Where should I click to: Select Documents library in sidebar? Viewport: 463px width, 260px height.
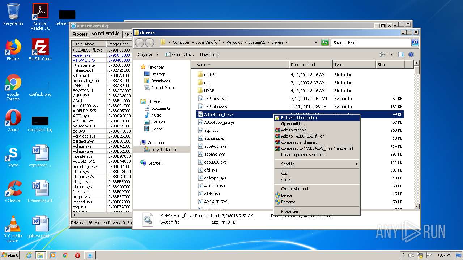pos(161,108)
